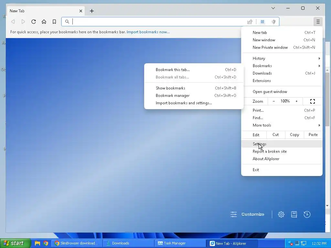Viewport: 331px width, 248px height.
Task: Open the history clock icon on the new tab page
Action: tap(307, 214)
